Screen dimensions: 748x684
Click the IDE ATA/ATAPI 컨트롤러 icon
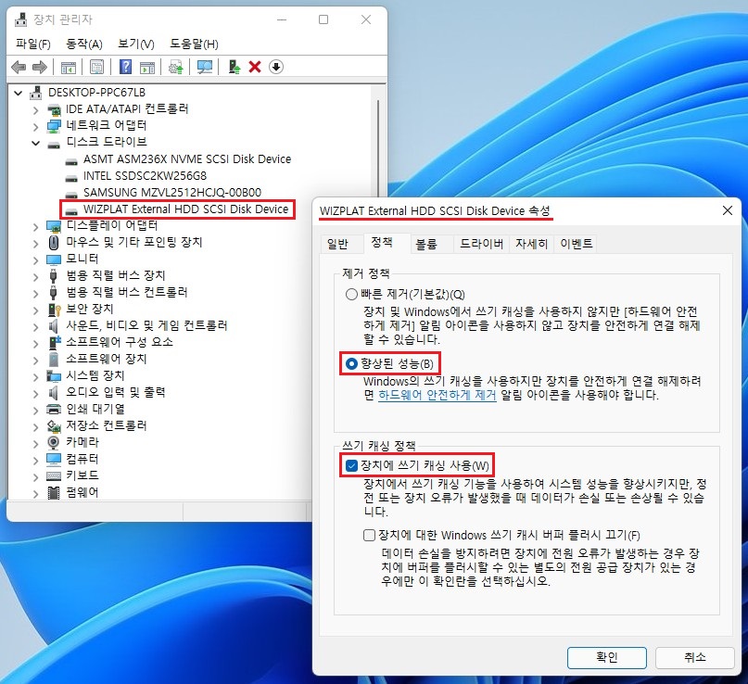tap(54, 109)
